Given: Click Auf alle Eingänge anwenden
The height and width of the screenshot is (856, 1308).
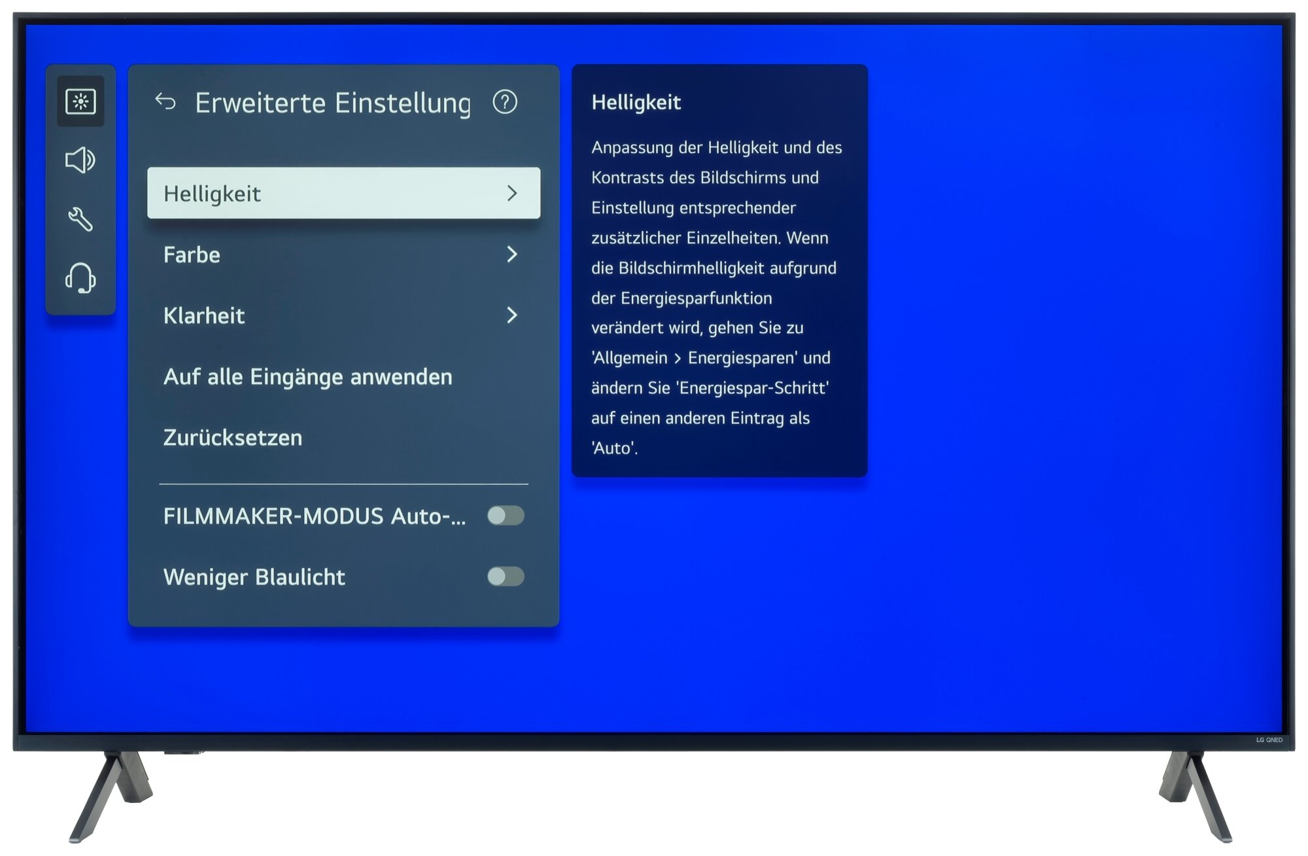Looking at the screenshot, I should tap(307, 377).
